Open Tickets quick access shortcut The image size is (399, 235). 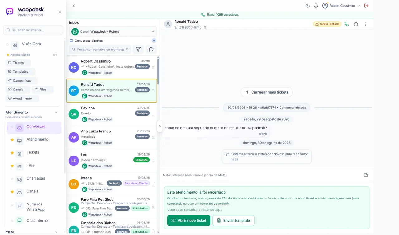[18, 63]
